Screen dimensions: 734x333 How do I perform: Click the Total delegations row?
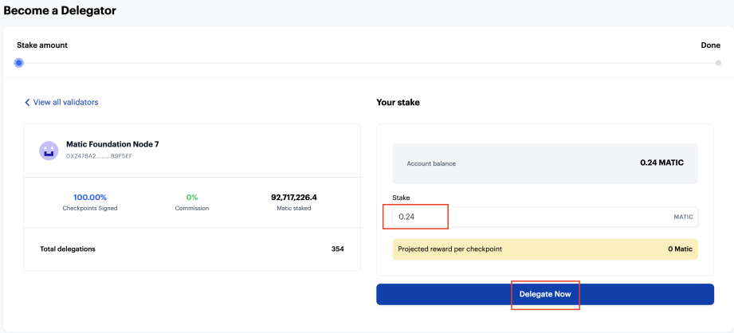pos(192,249)
